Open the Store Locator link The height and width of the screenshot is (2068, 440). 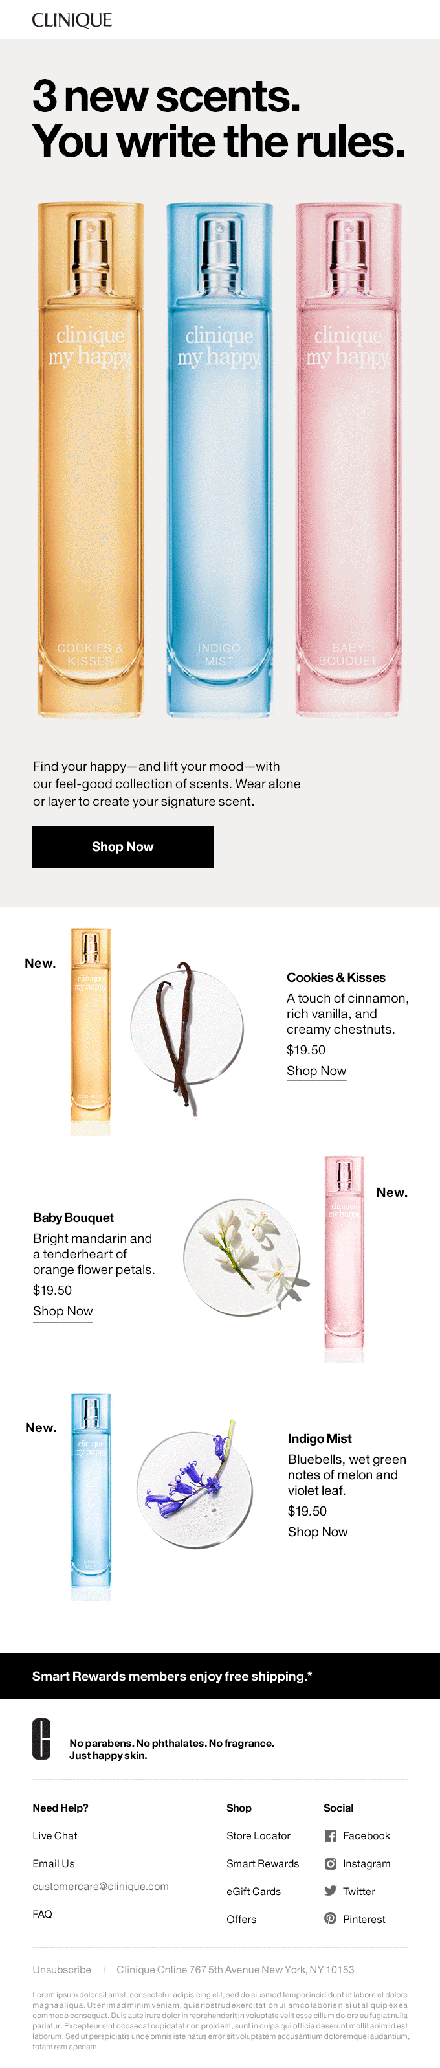[x=258, y=1836]
